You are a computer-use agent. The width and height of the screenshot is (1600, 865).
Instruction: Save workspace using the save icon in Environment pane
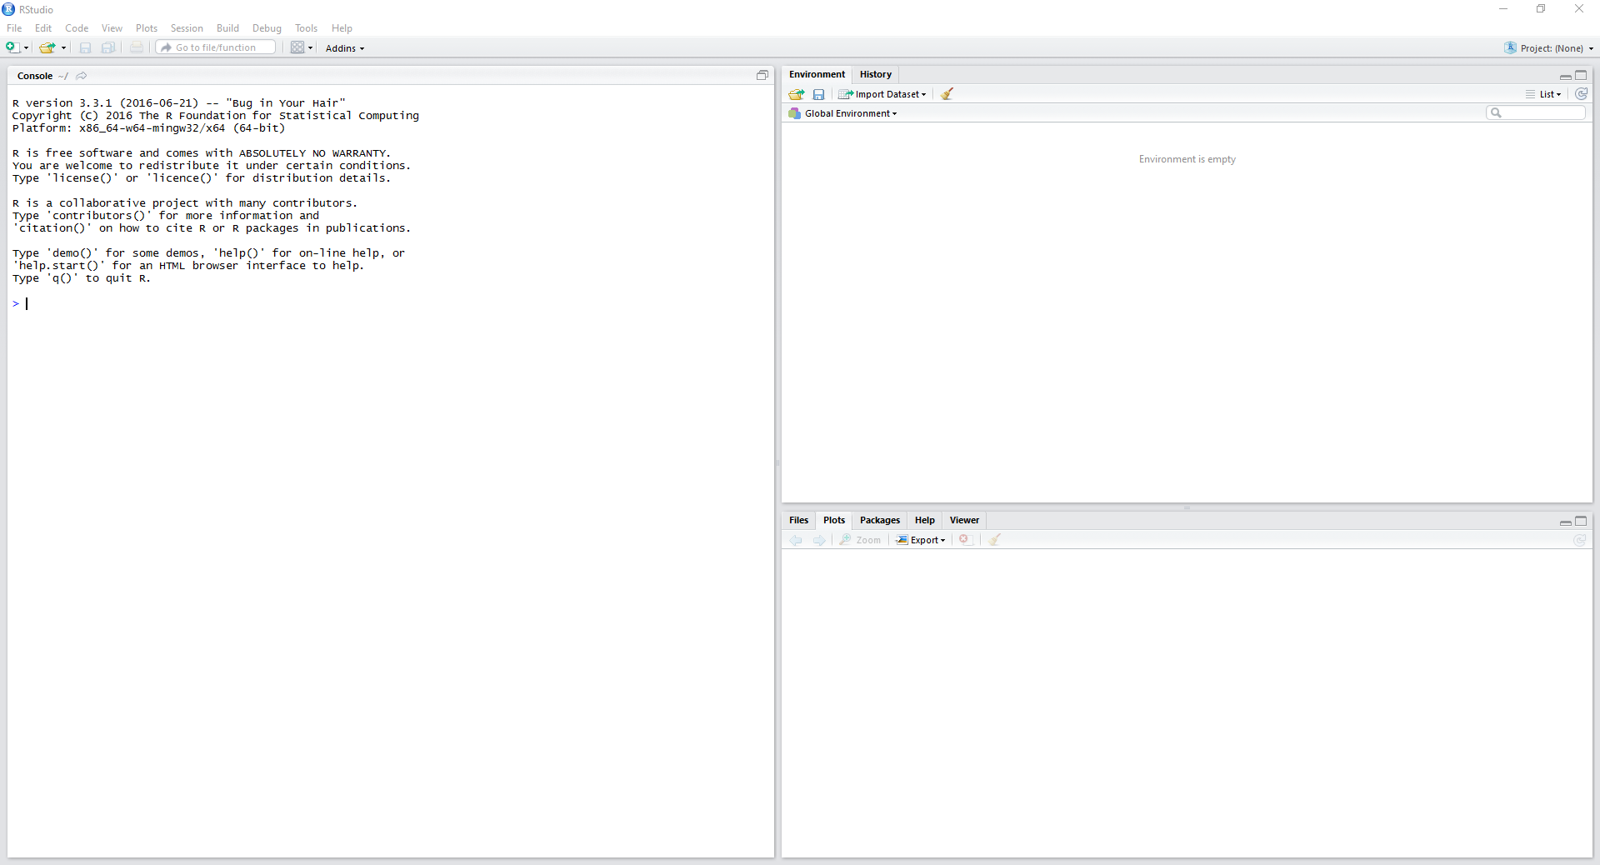point(819,94)
